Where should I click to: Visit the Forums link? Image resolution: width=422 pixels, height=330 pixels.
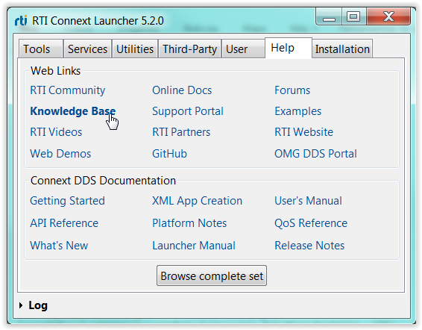[x=292, y=90]
